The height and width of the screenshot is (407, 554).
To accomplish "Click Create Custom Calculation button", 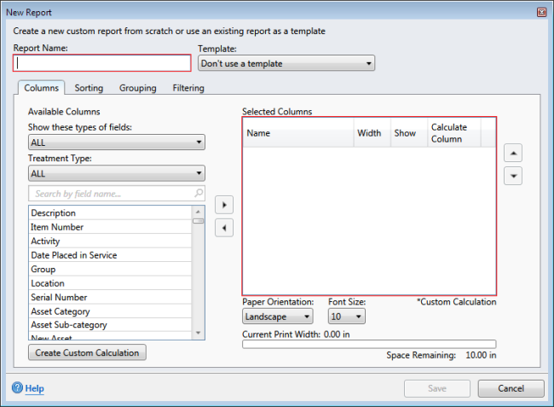I will coord(87,352).
